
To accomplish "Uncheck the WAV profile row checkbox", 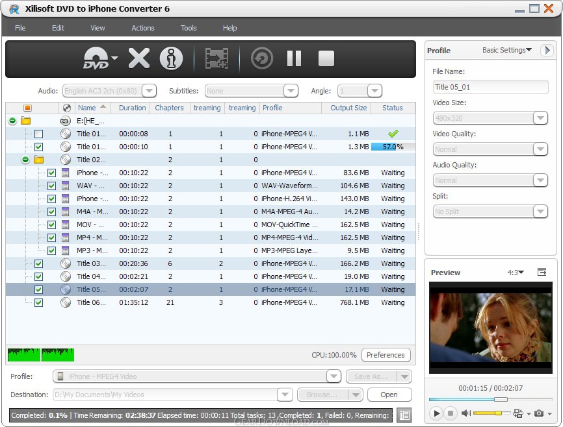I will pos(51,186).
